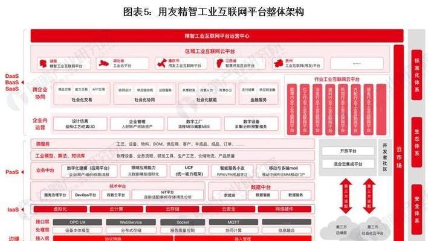Click the 数字设备 box
Image resolution: width=428 pixels, height=241 pixels.
[x=251, y=124]
